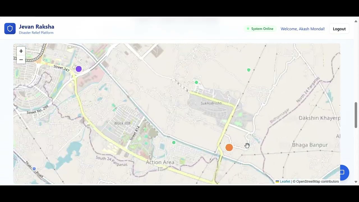Select the orange map marker
Image resolution: width=359 pixels, height=202 pixels.
pyautogui.click(x=229, y=147)
